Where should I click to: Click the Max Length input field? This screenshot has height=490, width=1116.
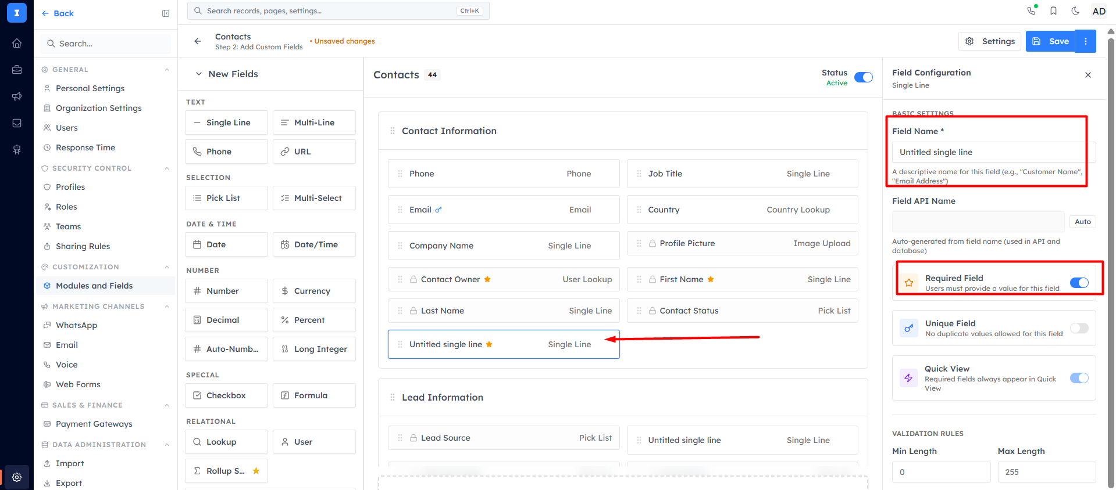(x=1047, y=472)
